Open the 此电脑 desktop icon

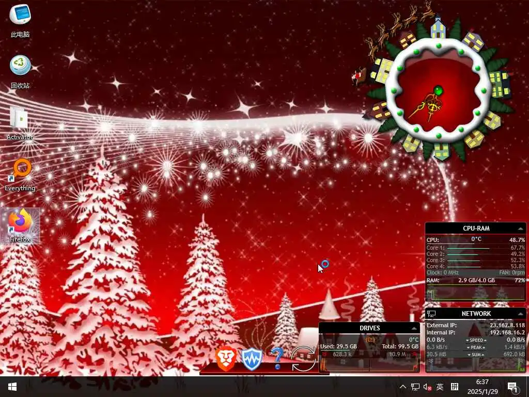click(20, 20)
